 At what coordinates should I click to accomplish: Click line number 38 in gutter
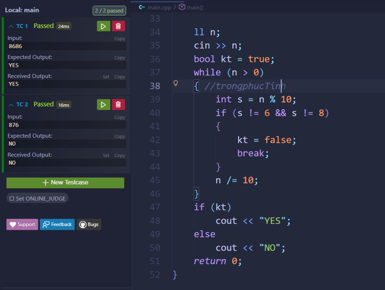pos(155,86)
